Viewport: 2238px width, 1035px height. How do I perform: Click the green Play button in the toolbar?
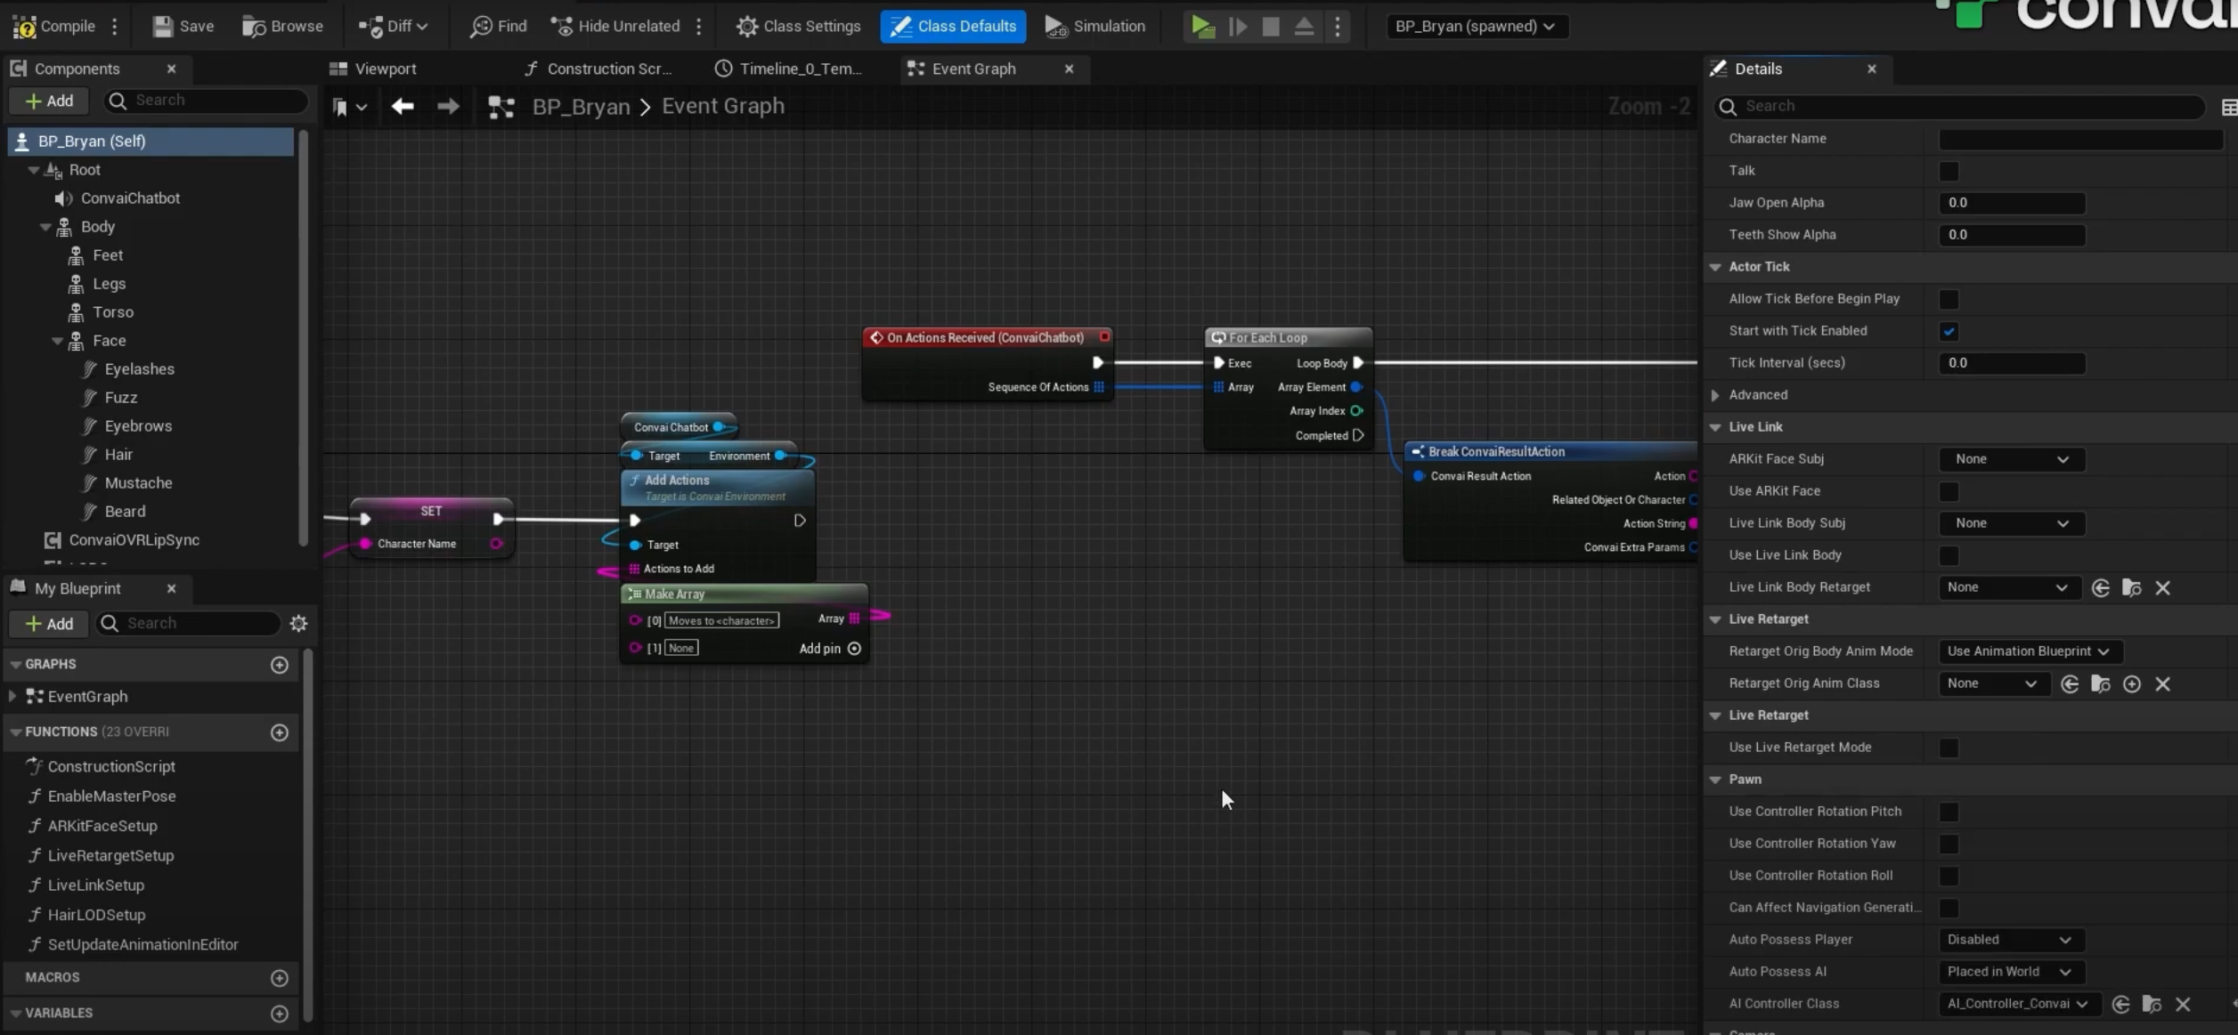click(x=1202, y=26)
